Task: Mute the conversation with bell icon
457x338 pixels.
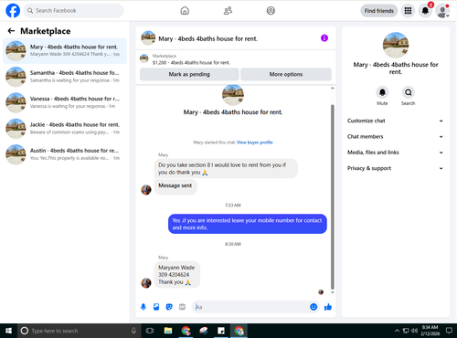Action: point(382,92)
